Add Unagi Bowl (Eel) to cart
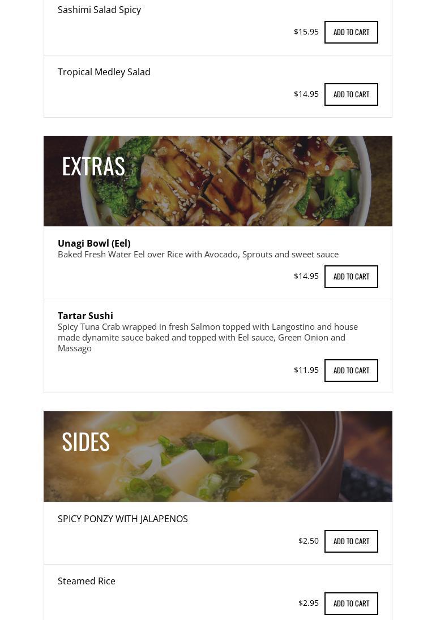 point(351,277)
